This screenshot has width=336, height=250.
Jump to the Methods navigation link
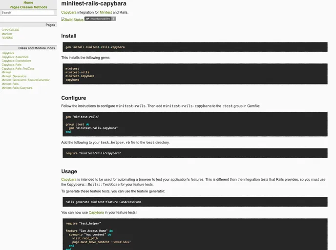coord(40,7)
